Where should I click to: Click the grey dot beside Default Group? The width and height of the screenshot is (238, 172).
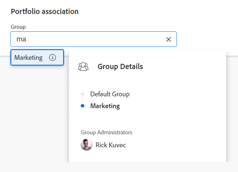coord(83,94)
